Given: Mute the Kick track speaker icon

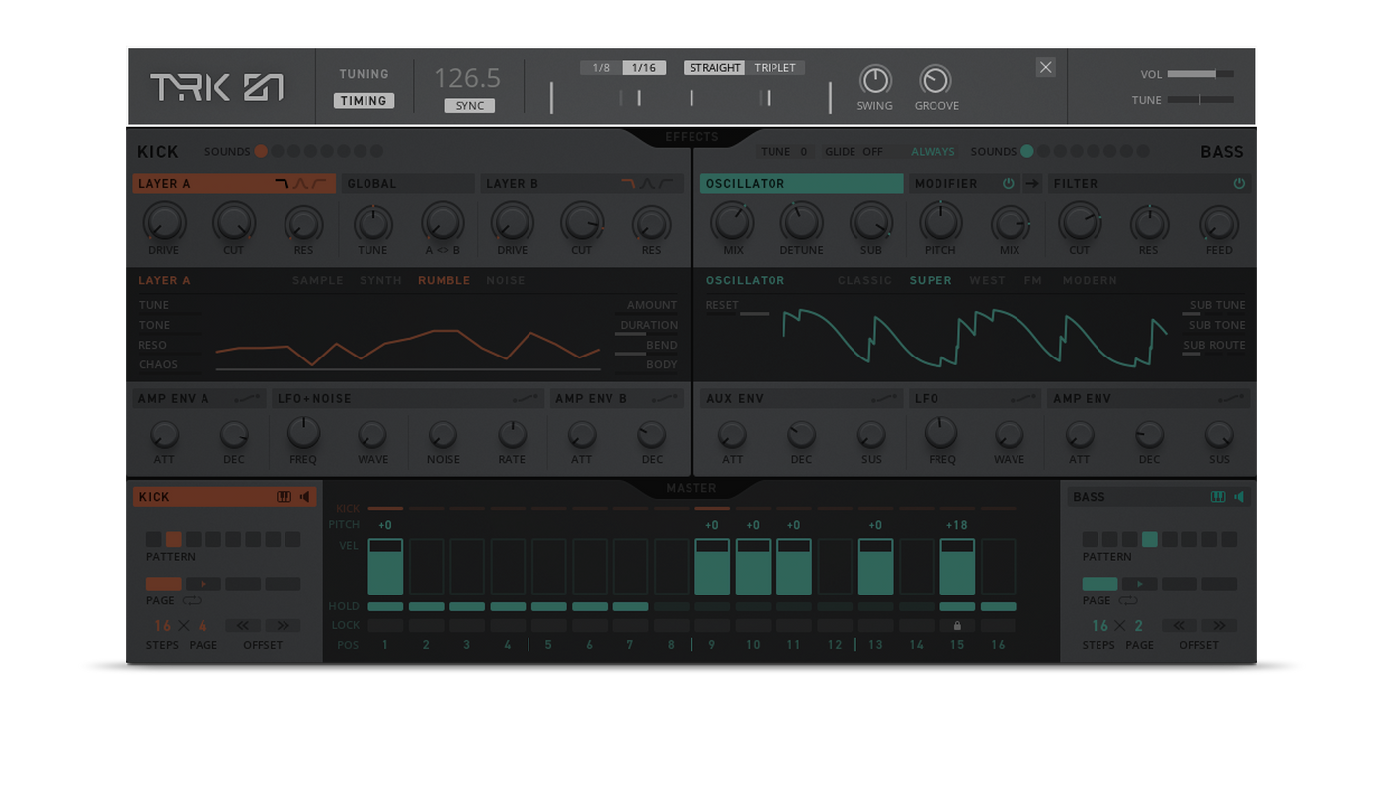Looking at the screenshot, I should click(x=305, y=497).
